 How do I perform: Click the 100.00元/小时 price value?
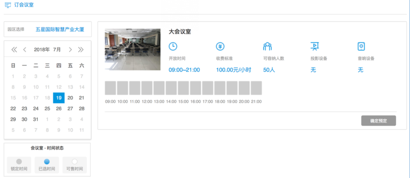click(x=234, y=70)
